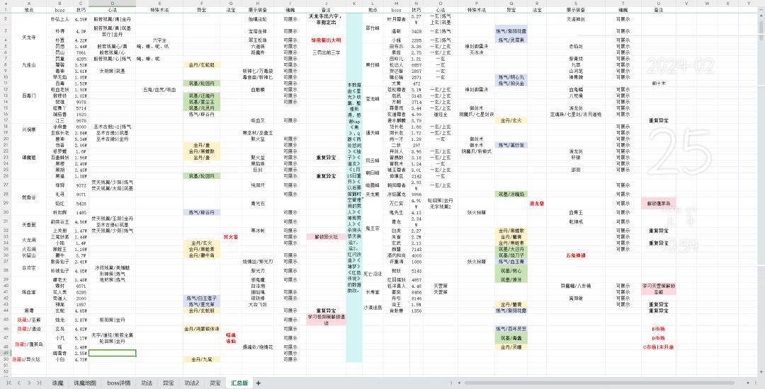Open the boss详情 sheet tab
Viewport: 765px width, 389px height.
point(118,383)
